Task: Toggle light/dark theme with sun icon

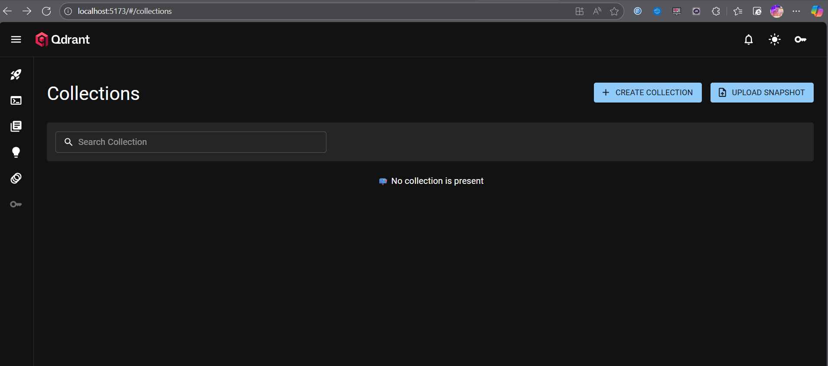Action: click(x=774, y=39)
